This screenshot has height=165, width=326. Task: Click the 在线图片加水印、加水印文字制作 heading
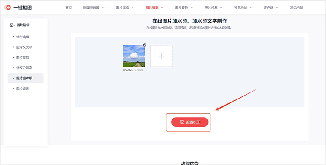[x=190, y=21]
